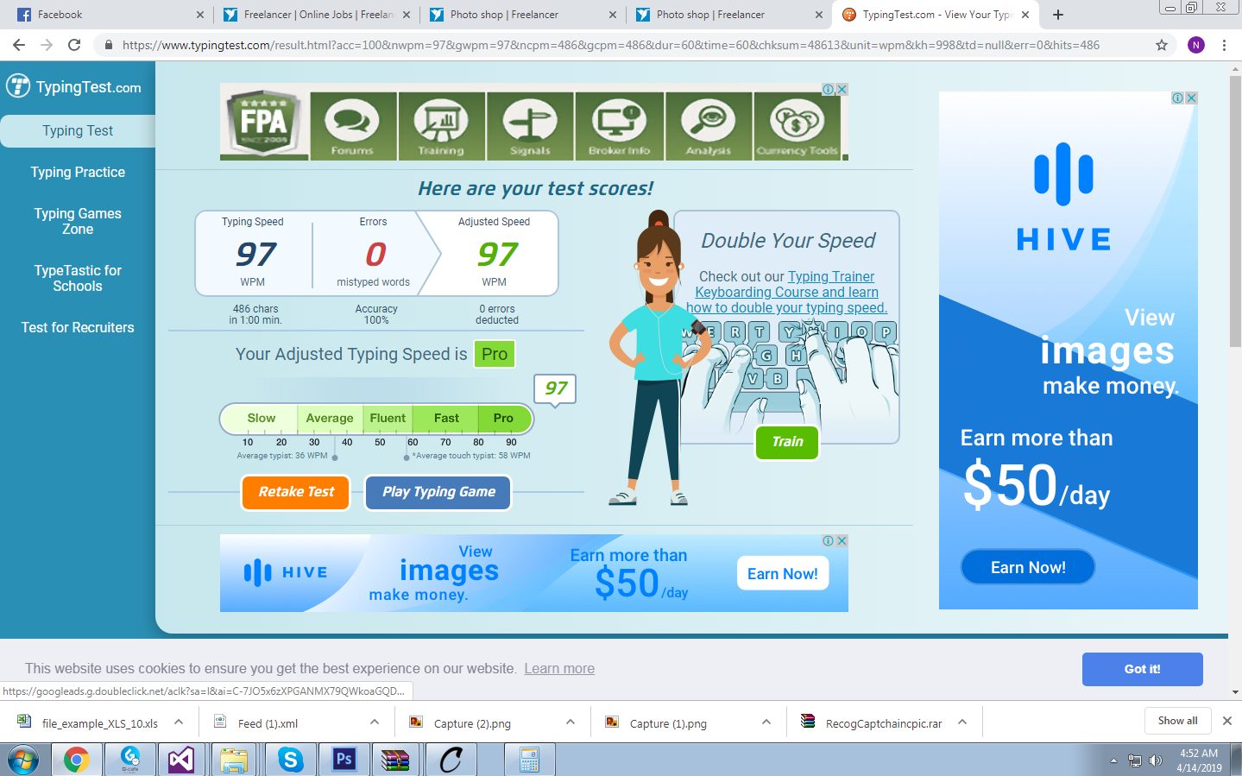Open the FPA Analysis ad icon
Screen dimensions: 1242x776
(708, 125)
